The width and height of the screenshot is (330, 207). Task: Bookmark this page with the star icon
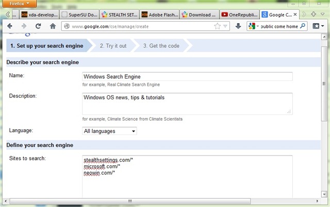(x=217, y=26)
